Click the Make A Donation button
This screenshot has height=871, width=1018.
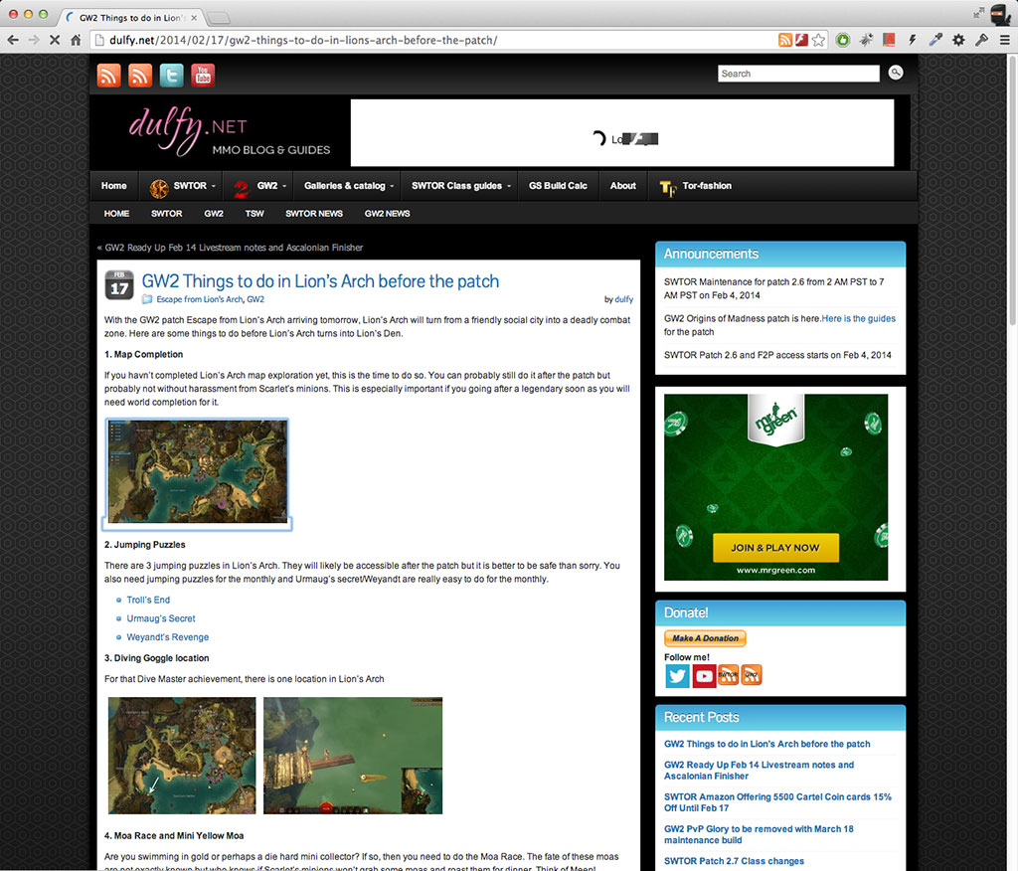coord(705,638)
